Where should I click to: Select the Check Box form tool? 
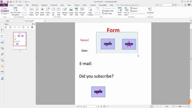[37, 11]
